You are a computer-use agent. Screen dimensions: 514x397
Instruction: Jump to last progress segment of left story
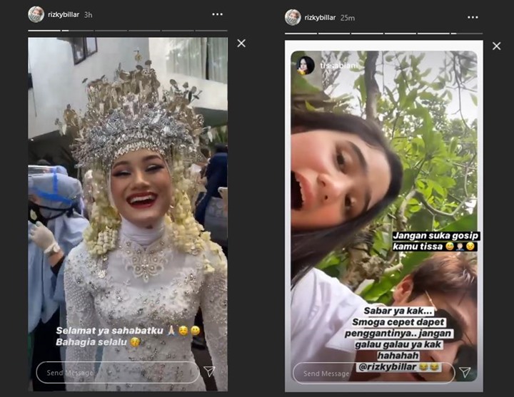click(x=211, y=31)
